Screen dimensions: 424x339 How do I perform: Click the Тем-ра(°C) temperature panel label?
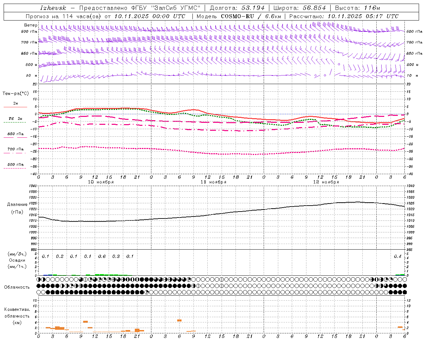16,93
